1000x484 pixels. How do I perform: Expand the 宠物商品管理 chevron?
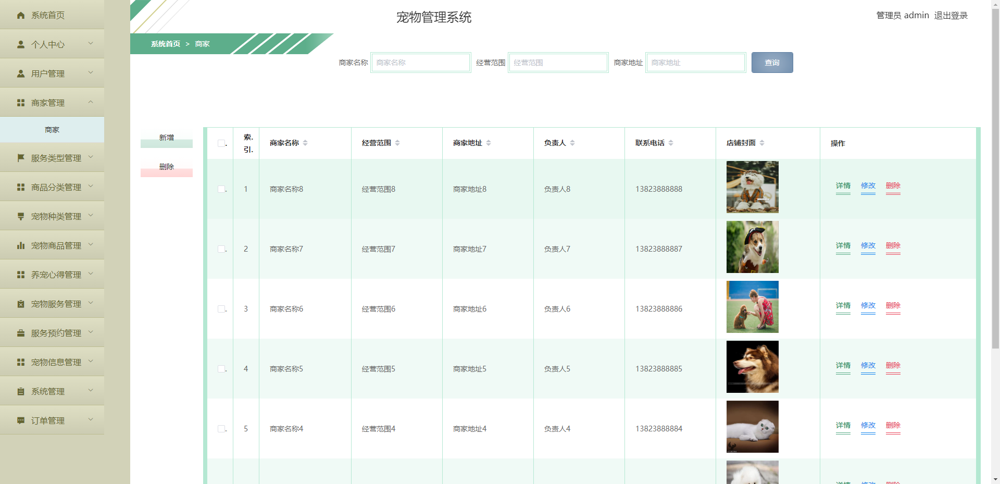(x=91, y=244)
